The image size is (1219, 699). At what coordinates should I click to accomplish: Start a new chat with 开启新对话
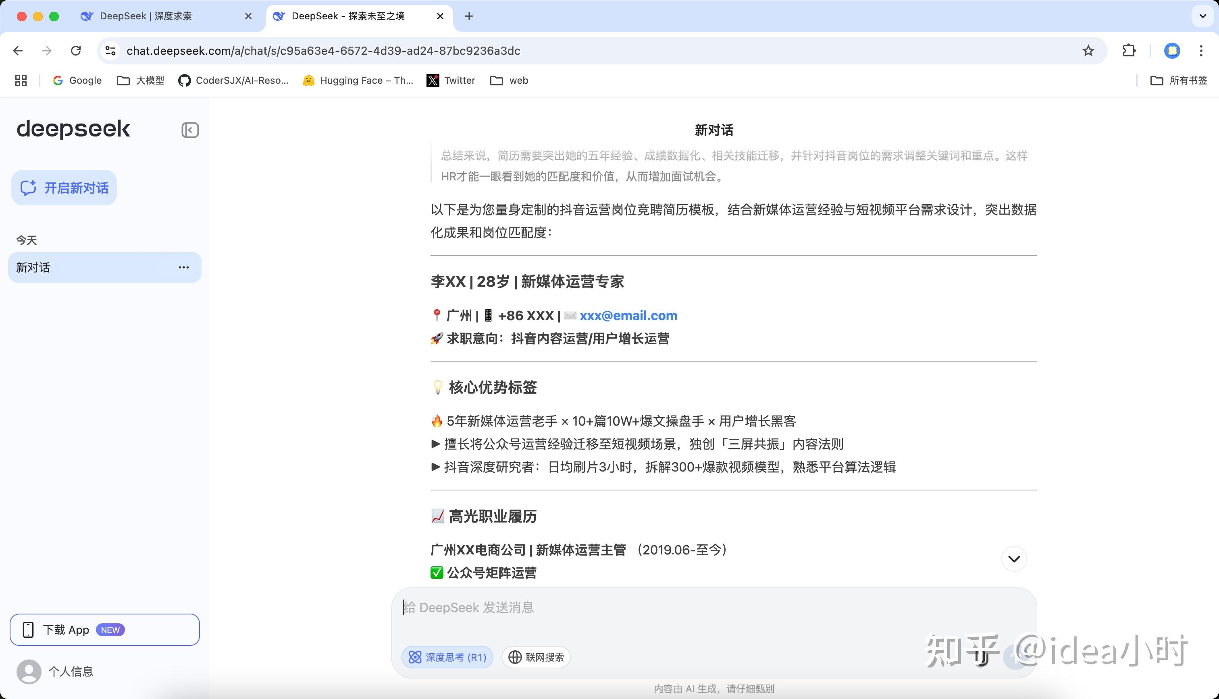[64, 188]
